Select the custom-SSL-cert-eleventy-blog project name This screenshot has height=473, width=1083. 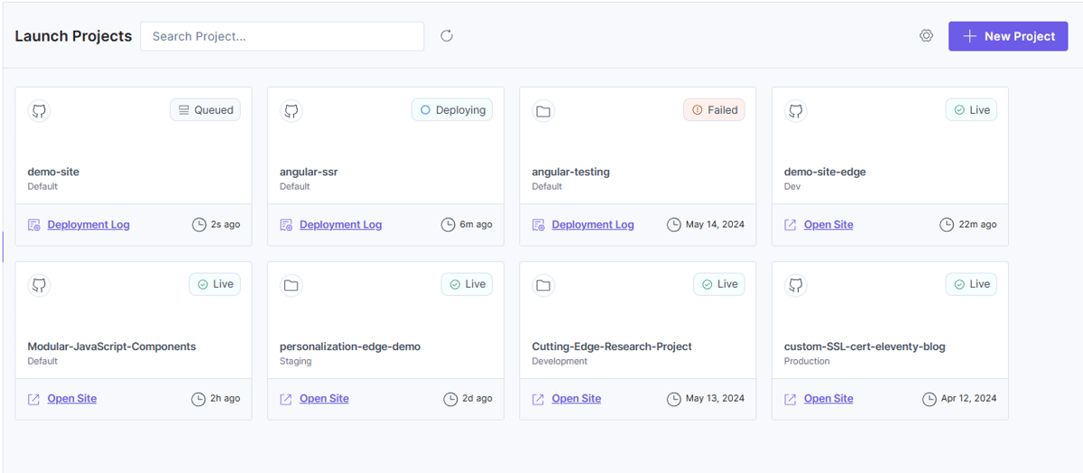(865, 346)
